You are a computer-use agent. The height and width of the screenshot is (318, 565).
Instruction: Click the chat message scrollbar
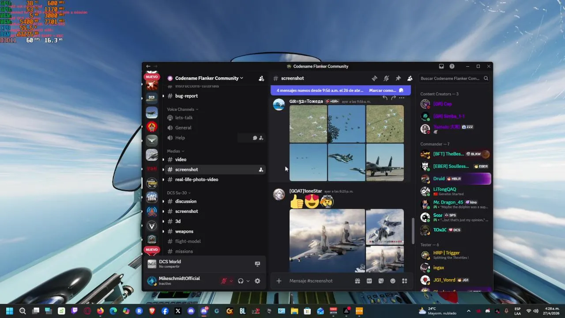tap(413, 231)
